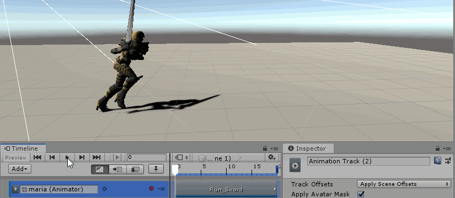The image size is (455, 198).
Task: Open the object picker for maria binding
Action: 104,189
